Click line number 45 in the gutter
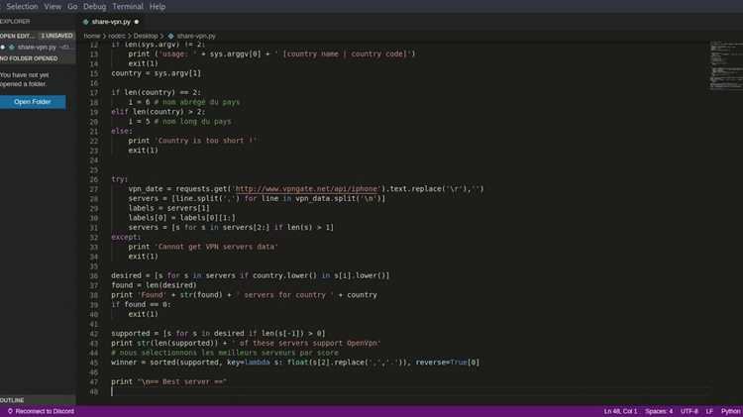743x417 pixels. coord(94,363)
